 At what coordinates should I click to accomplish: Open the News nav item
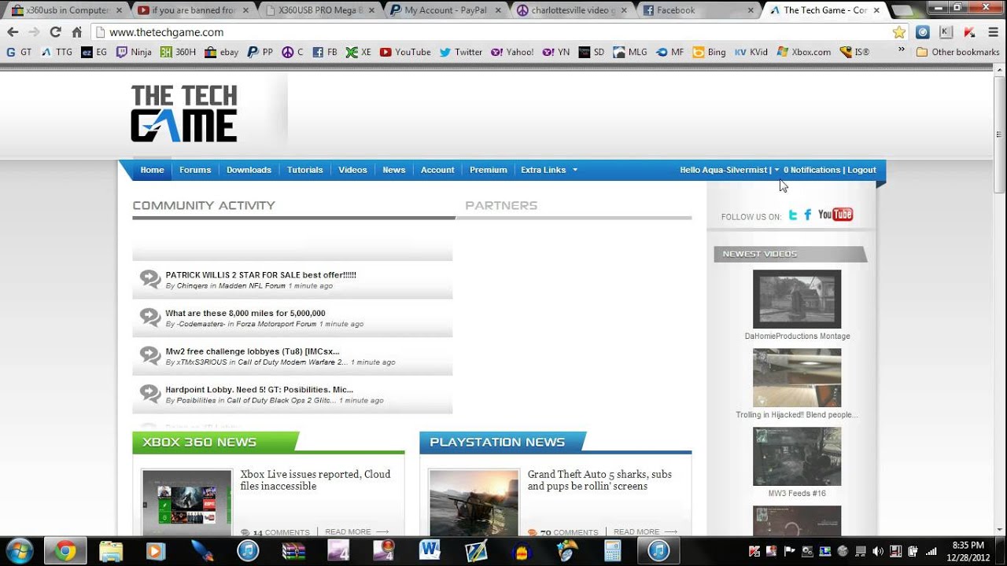(x=394, y=170)
